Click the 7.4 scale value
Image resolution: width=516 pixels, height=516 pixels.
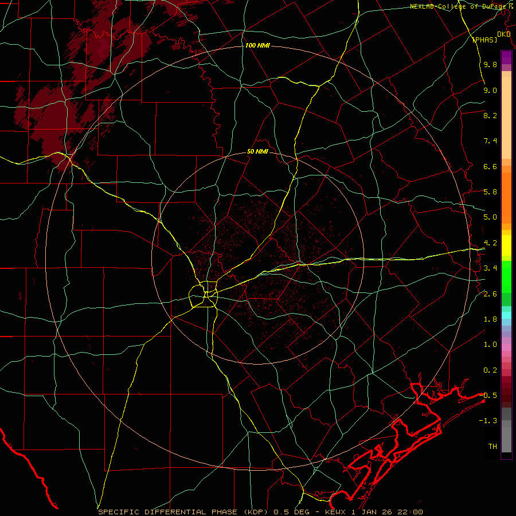[490, 141]
